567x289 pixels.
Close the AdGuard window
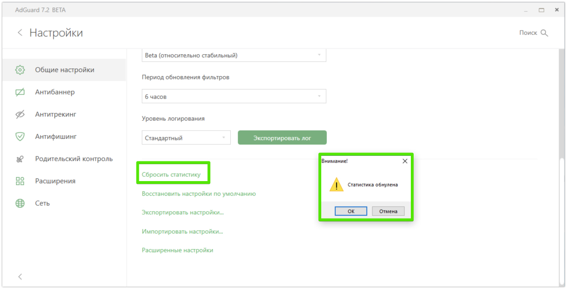(557, 10)
